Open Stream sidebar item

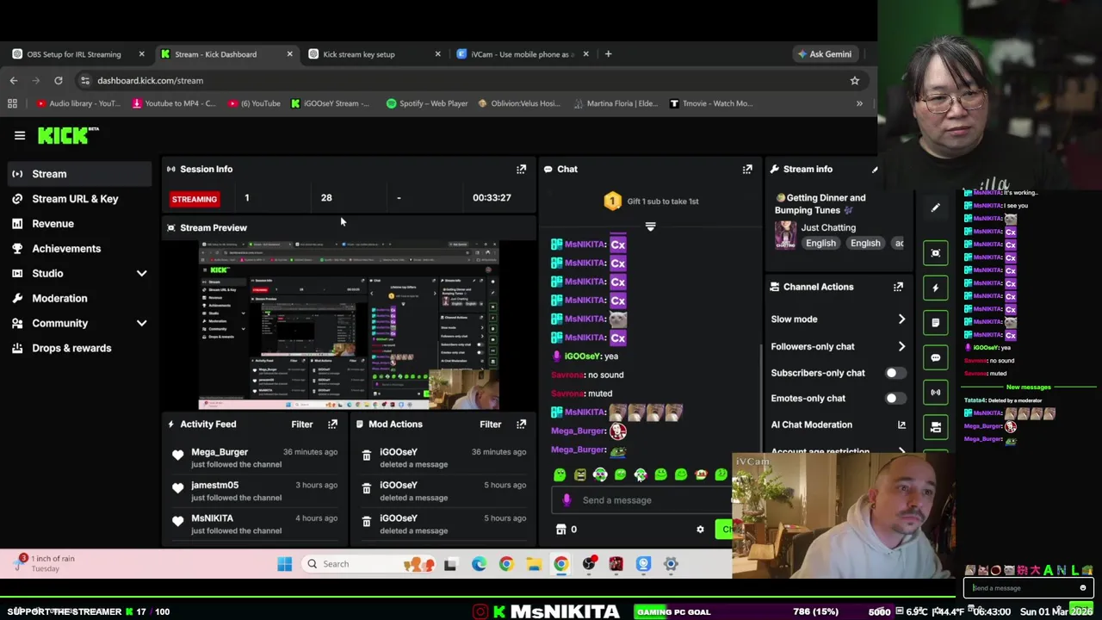click(81, 174)
